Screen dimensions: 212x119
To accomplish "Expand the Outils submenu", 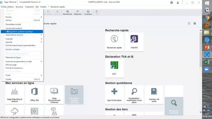I will pyautogui.click(x=22, y=75).
